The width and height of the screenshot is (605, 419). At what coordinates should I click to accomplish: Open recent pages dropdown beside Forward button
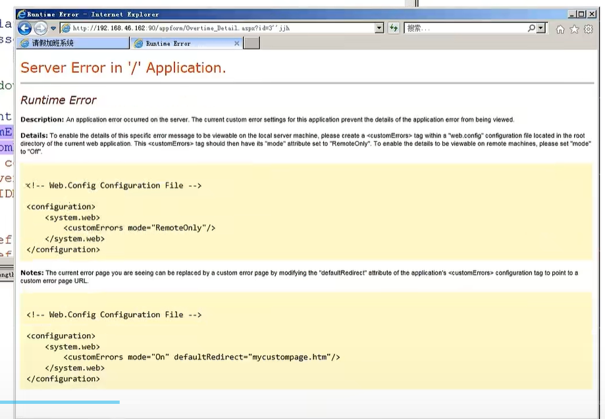[x=53, y=29]
